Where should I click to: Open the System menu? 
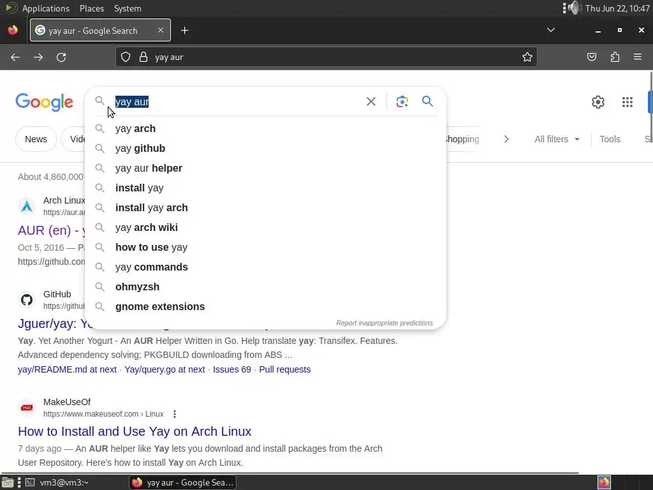pos(128,8)
